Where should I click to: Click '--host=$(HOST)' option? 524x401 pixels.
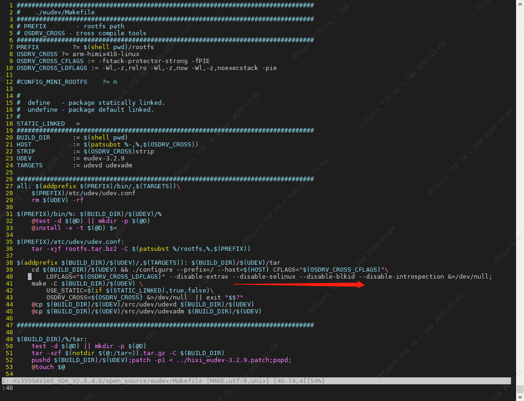(x=243, y=269)
